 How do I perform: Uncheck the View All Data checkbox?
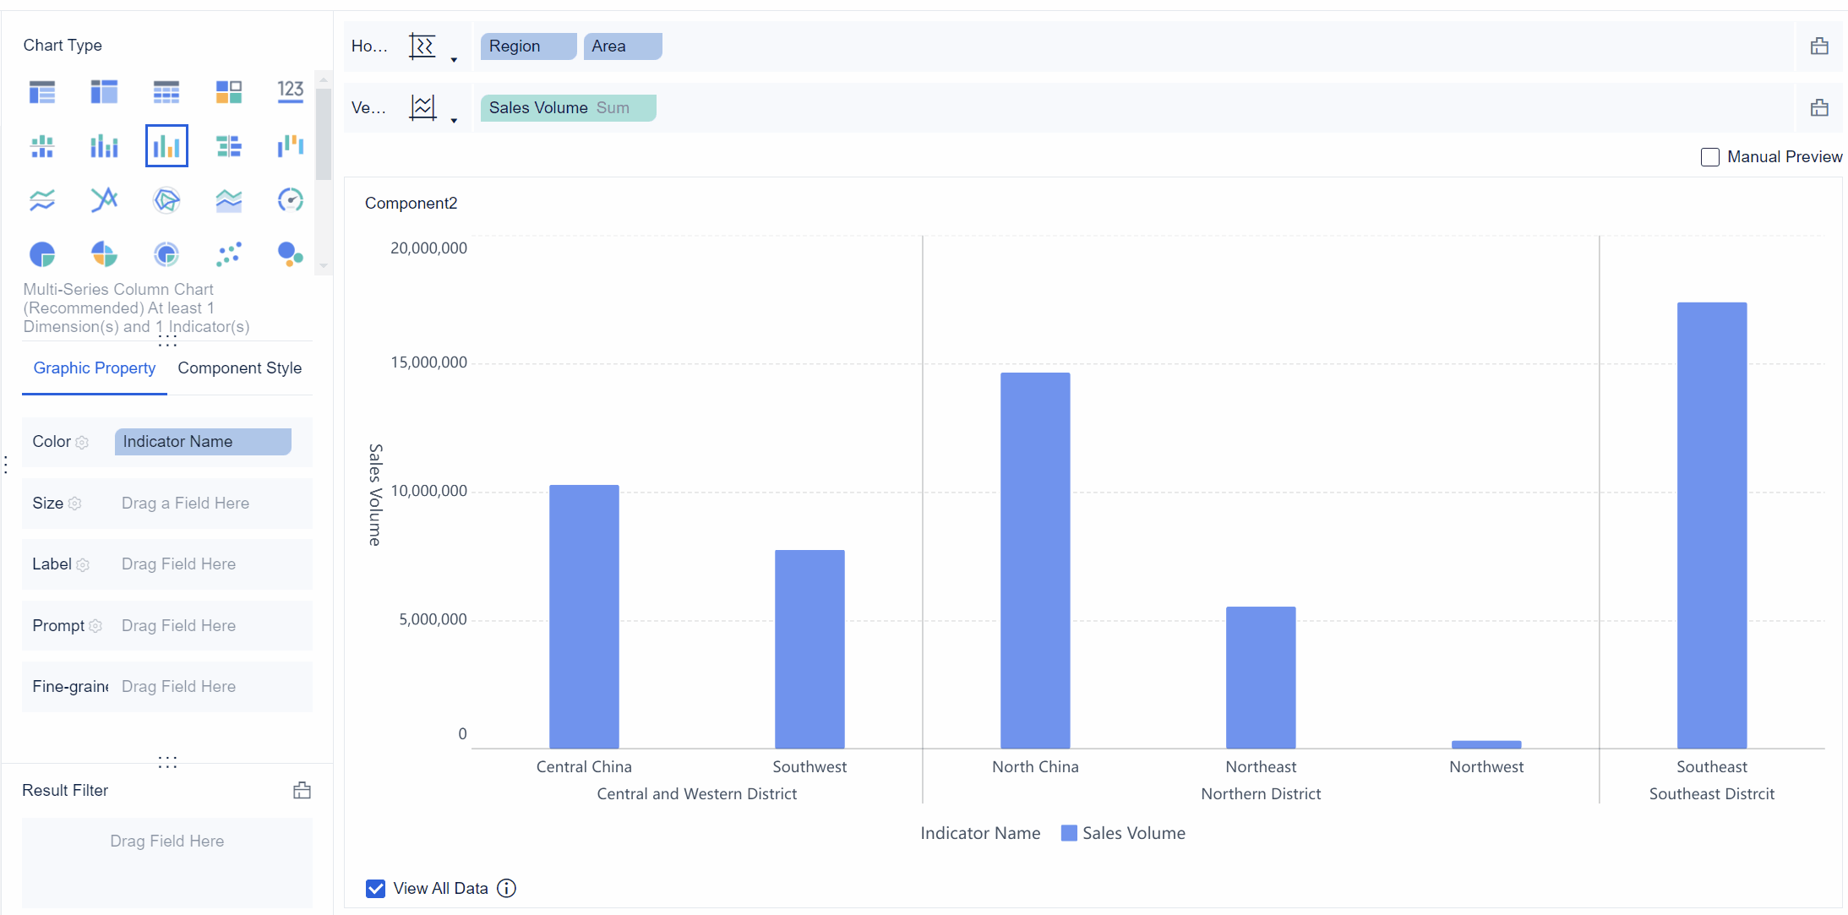376,889
